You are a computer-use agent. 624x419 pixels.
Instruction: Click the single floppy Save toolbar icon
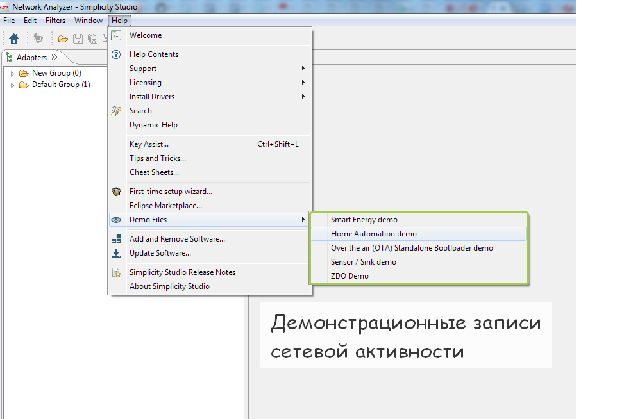point(78,38)
